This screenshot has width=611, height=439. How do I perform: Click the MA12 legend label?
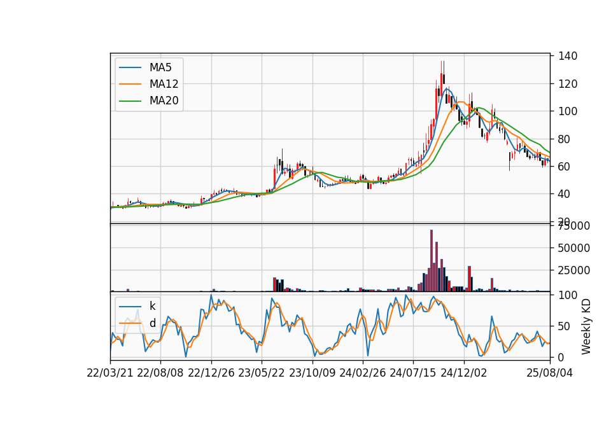point(164,84)
